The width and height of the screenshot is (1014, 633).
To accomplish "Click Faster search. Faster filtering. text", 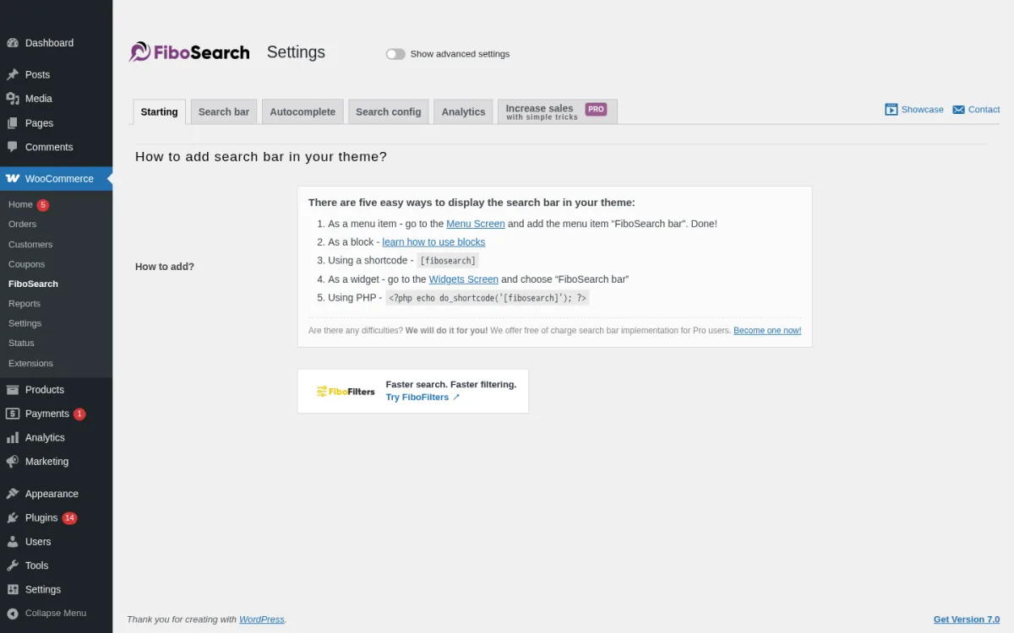I will coord(451,385).
